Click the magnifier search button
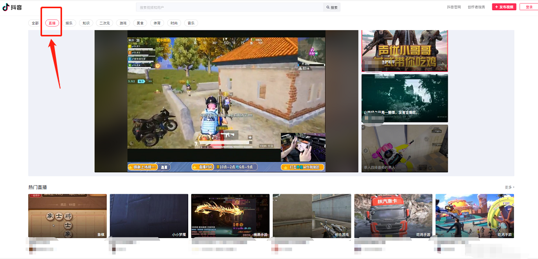Screen dimensions: 538x259 tap(332, 7)
